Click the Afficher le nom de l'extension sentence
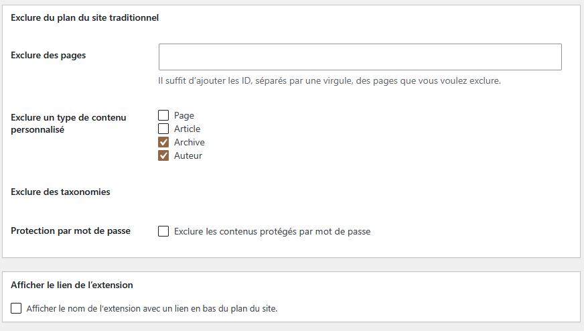Image resolution: width=584 pixels, height=331 pixels. 152,309
